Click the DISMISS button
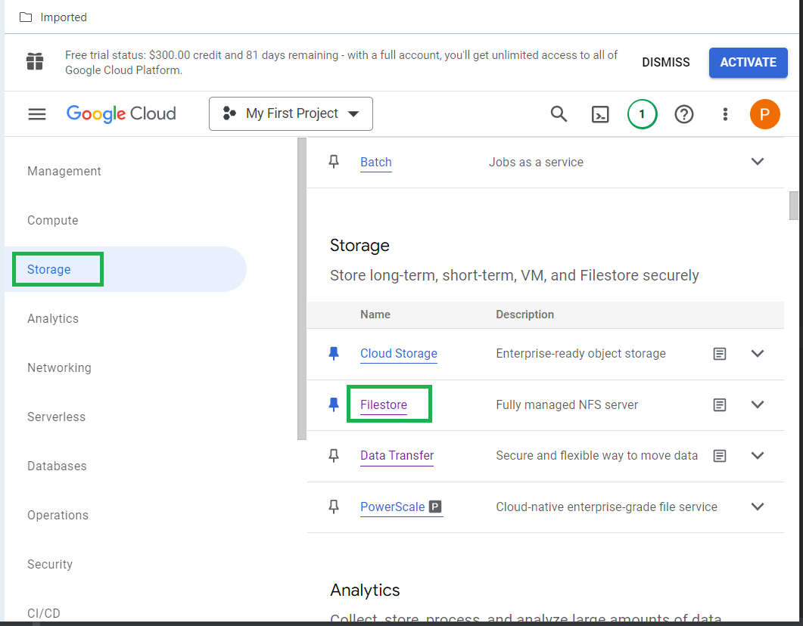The height and width of the screenshot is (626, 803). click(666, 63)
